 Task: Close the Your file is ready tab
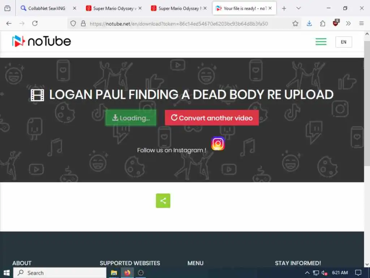(x=270, y=8)
